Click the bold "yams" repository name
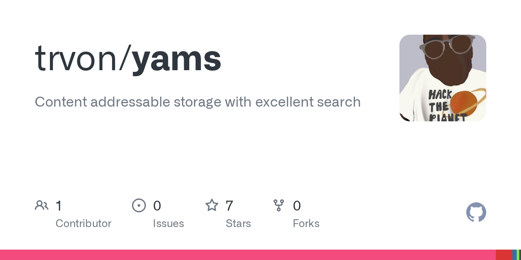The image size is (521, 260). point(176,59)
